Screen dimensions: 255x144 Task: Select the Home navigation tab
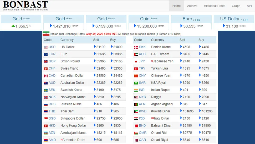tap(176, 6)
